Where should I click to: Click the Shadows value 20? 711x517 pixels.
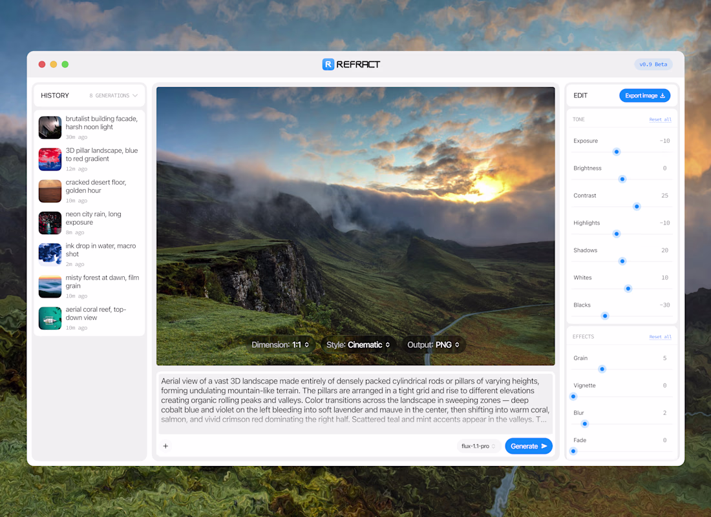click(x=664, y=250)
